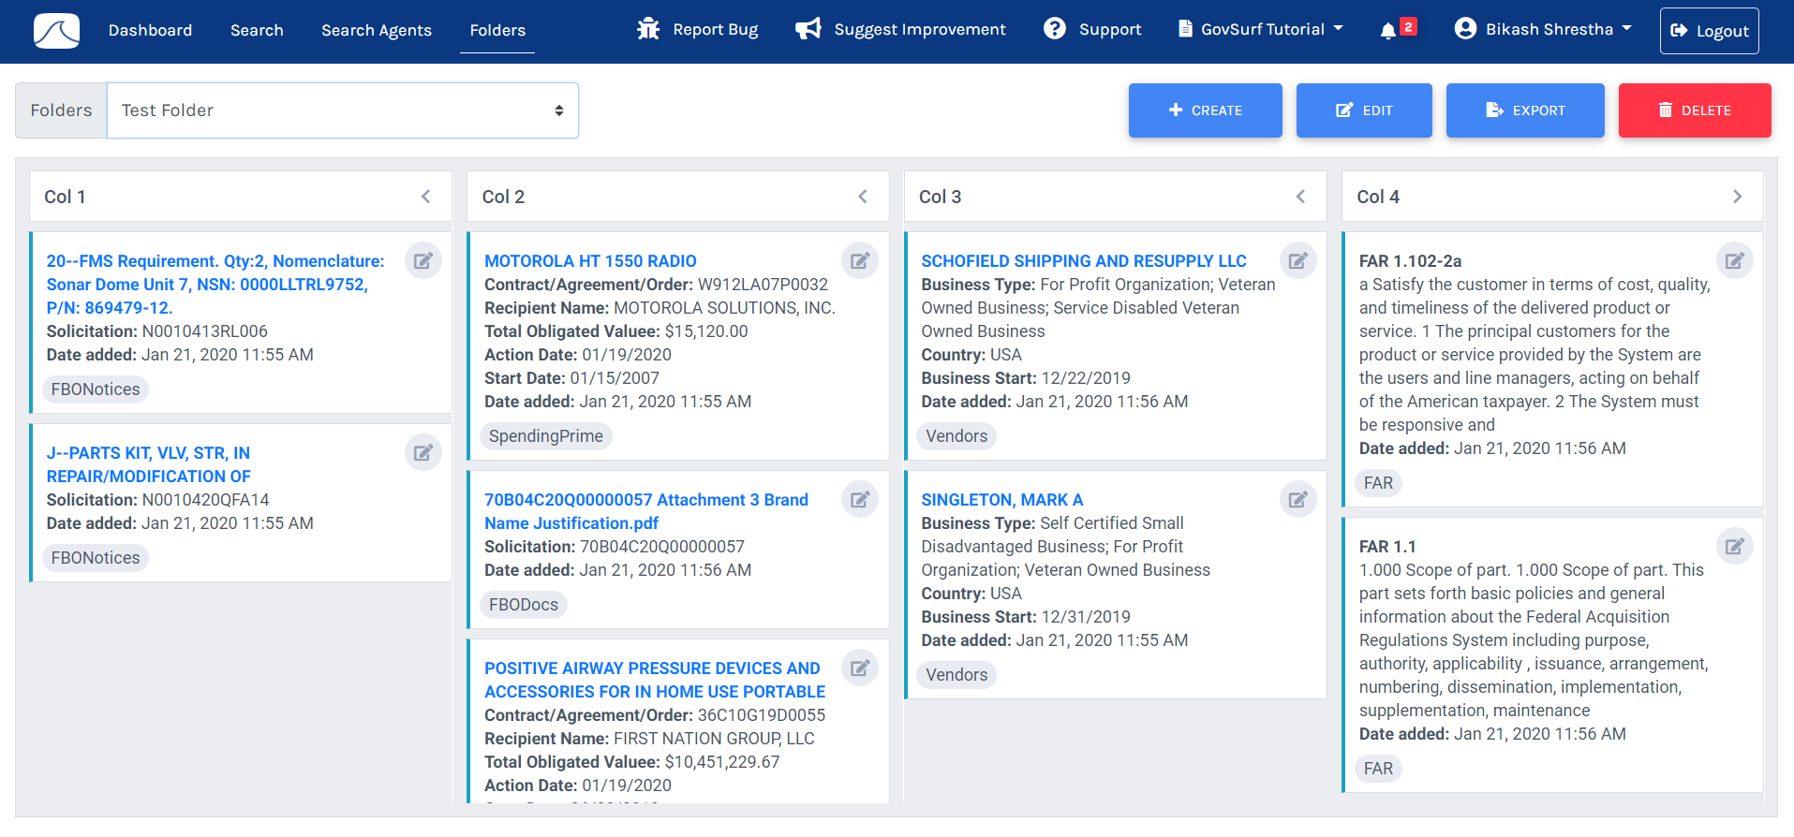Open POSITIVE AIRWAY PRESSURE DEVICES link
The width and height of the screenshot is (1794, 837).
(x=655, y=680)
